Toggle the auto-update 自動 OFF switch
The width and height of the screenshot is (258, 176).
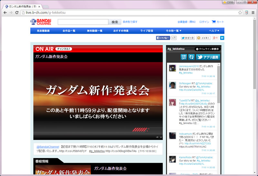click(x=184, y=57)
